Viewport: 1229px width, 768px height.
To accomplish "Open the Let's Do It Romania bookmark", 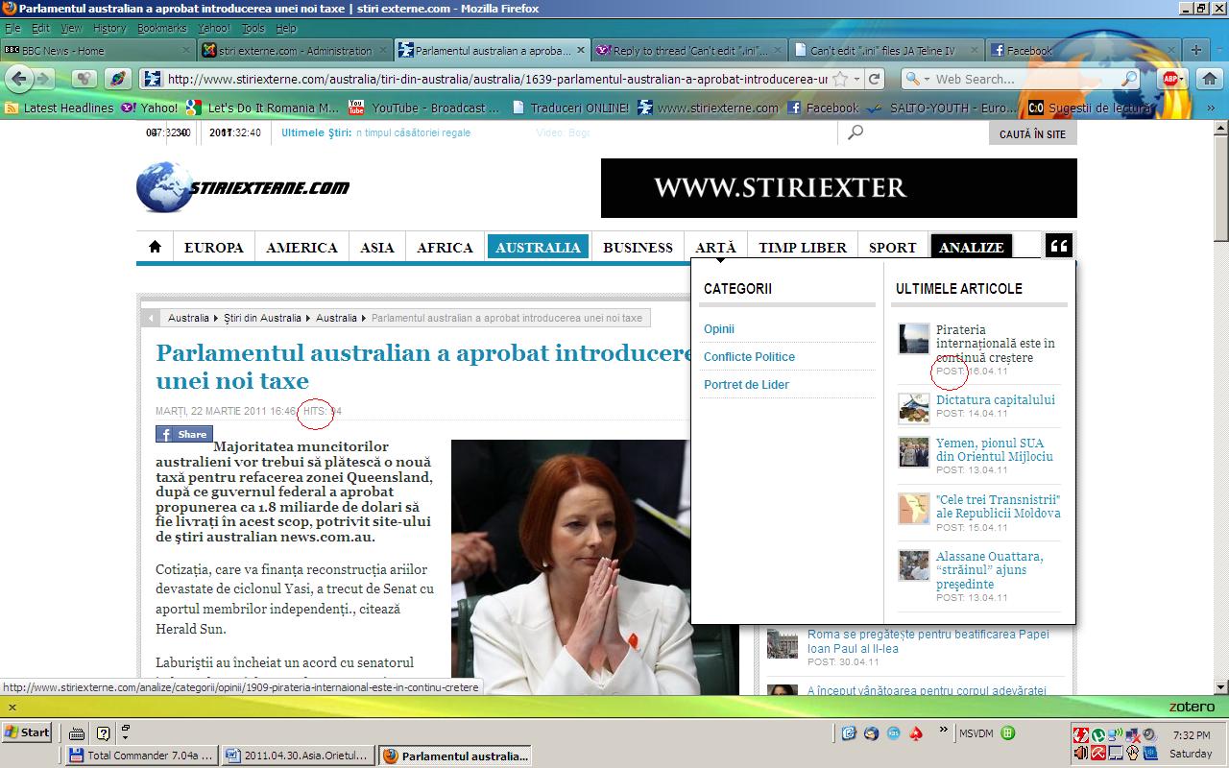I will pos(263,108).
